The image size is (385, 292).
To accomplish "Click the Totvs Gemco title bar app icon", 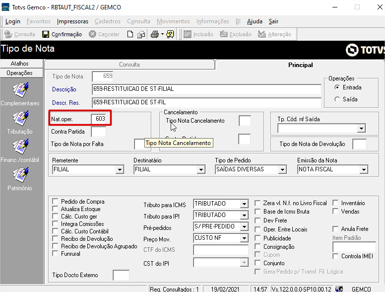I will pos(5,7).
